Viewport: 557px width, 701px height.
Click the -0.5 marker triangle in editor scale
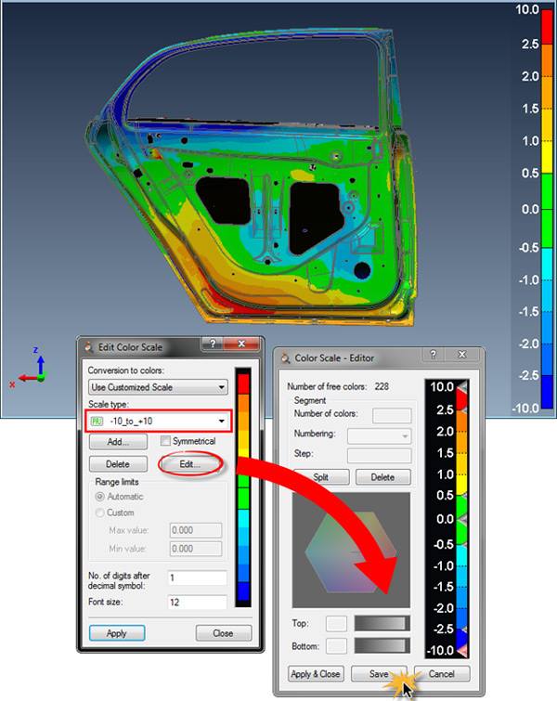pyautogui.click(x=463, y=544)
